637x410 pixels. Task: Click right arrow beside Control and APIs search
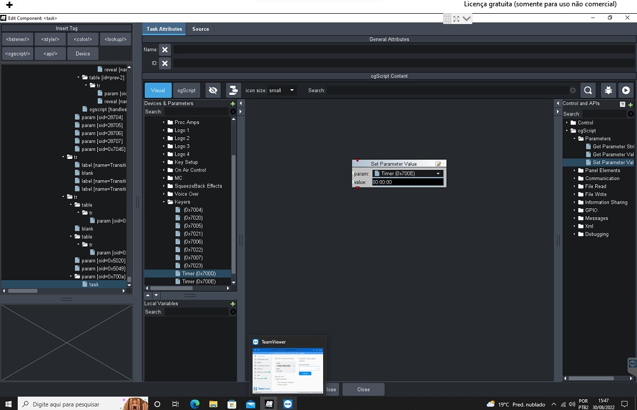pos(558,112)
